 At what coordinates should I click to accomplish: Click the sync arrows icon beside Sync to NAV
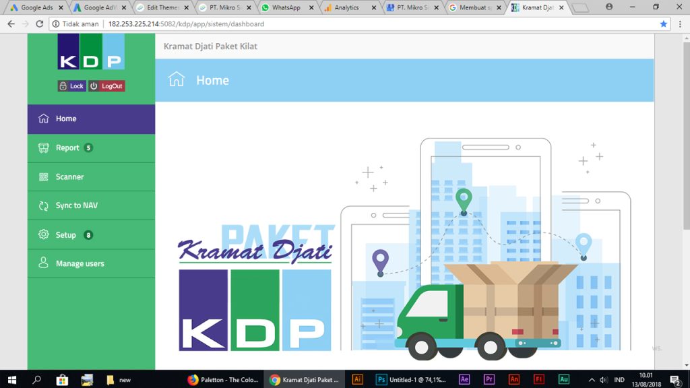[44, 205]
